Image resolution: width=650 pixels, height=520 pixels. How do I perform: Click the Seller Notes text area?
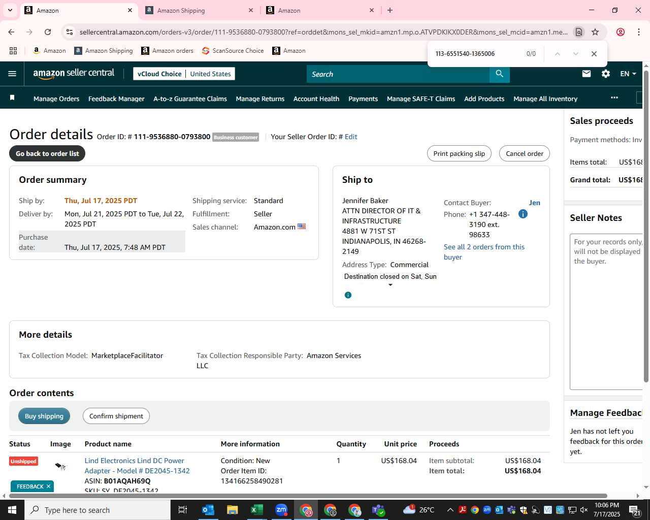[606, 311]
